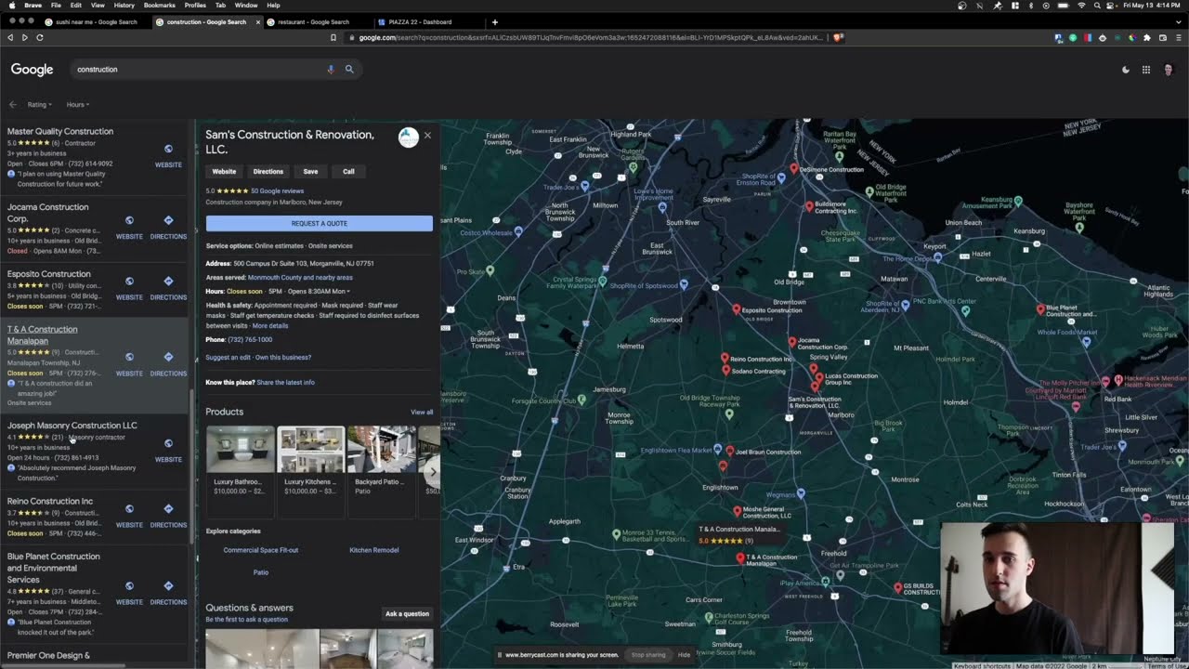1189x669 pixels.
Task: Click the More details link
Action: [270, 326]
